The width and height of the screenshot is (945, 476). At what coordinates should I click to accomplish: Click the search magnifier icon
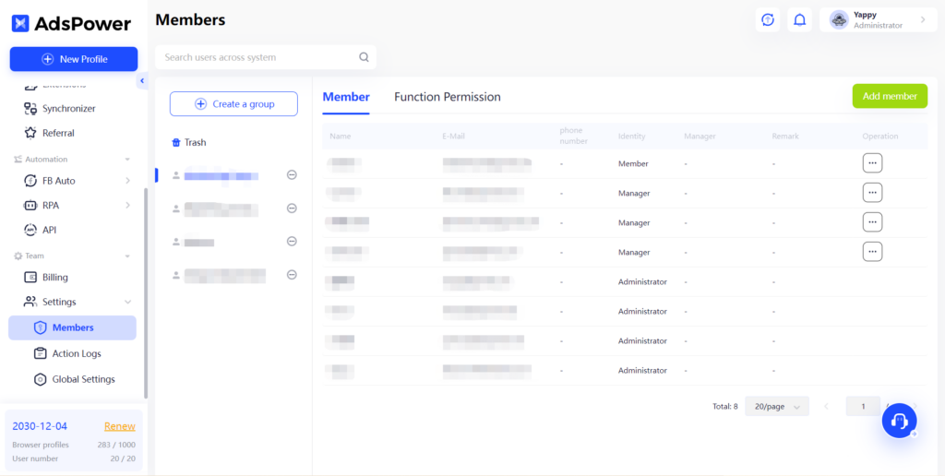coord(364,57)
